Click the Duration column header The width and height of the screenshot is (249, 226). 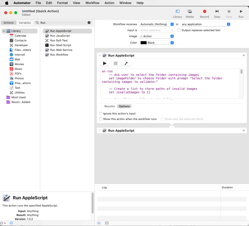(x=233, y=187)
